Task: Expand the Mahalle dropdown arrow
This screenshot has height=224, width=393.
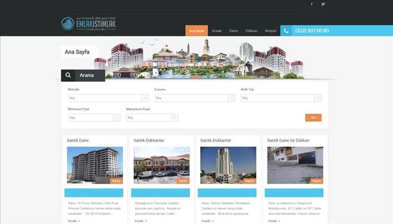Action: click(x=145, y=98)
